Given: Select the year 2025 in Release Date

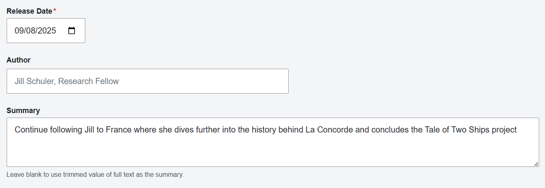Looking at the screenshot, I should [x=47, y=31].
